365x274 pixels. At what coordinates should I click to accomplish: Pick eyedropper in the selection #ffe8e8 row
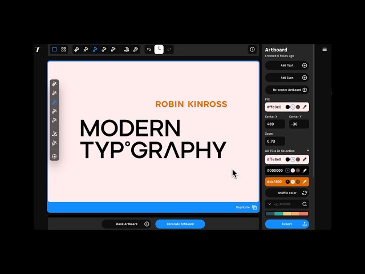pos(305,160)
